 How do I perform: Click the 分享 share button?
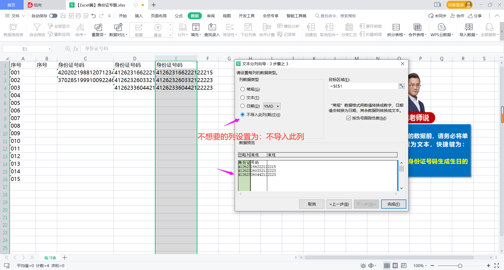click(x=475, y=16)
